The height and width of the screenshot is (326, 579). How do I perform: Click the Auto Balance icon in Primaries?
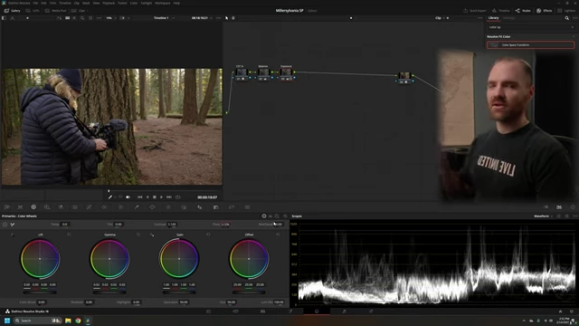pos(5,225)
